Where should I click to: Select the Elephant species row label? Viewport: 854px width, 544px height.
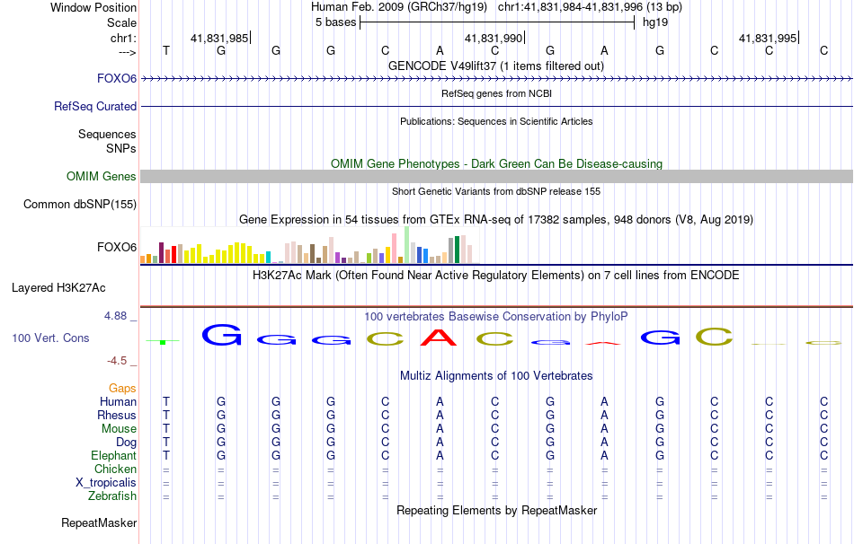113,455
